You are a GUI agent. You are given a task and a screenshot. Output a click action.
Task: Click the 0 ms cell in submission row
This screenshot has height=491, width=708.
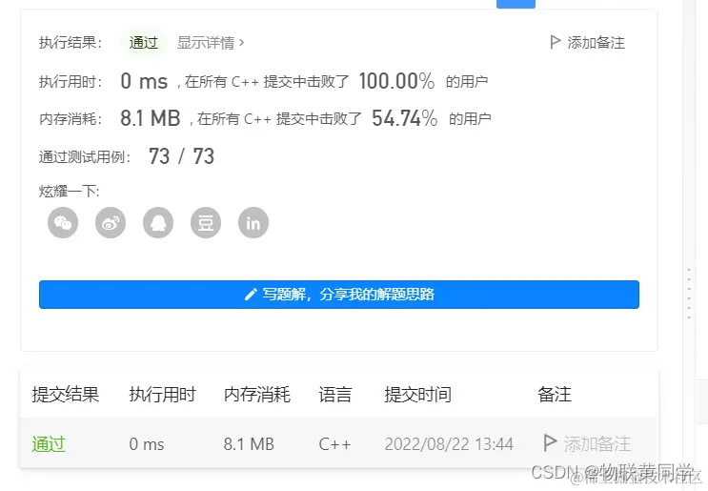coord(147,444)
